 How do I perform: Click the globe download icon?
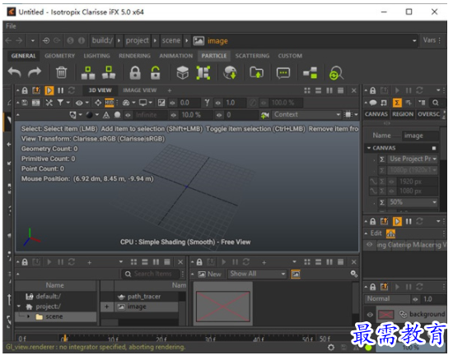[230, 72]
